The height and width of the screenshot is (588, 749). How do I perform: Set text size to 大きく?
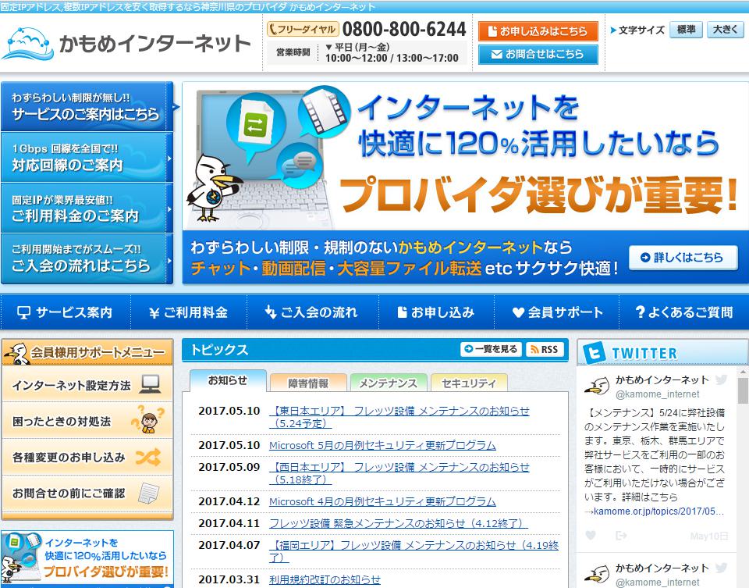tap(725, 30)
